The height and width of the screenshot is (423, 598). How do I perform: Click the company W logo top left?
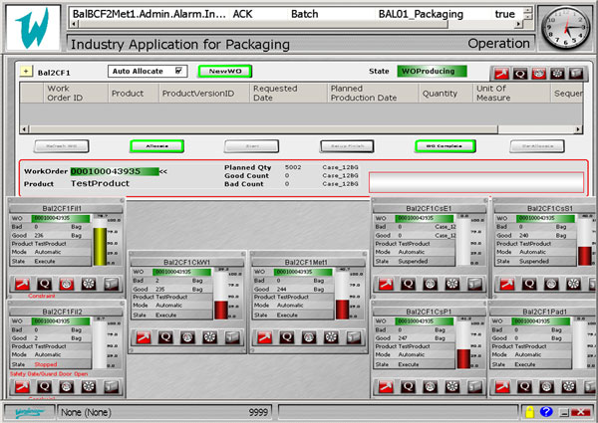[x=32, y=29]
